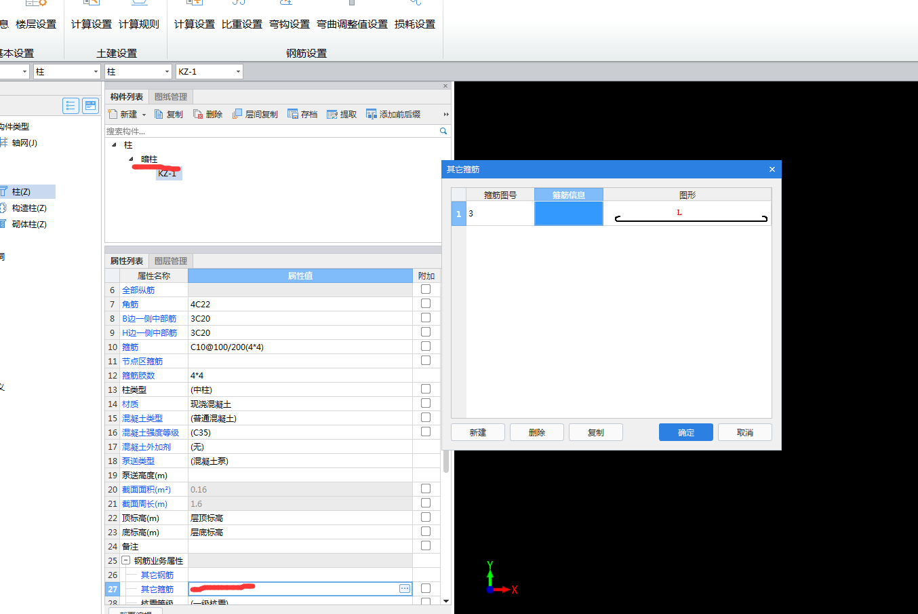Switch navigation pane to card view icon
This screenshot has height=614, width=918.
90,105
